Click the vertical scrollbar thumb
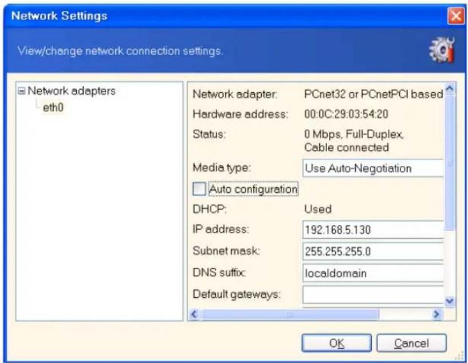Screen dimensions: 468x363 click(x=450, y=163)
